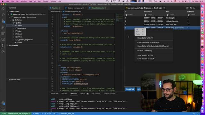Close the Post table results tab
Screen dimensions: 205x115
tap(164, 8)
